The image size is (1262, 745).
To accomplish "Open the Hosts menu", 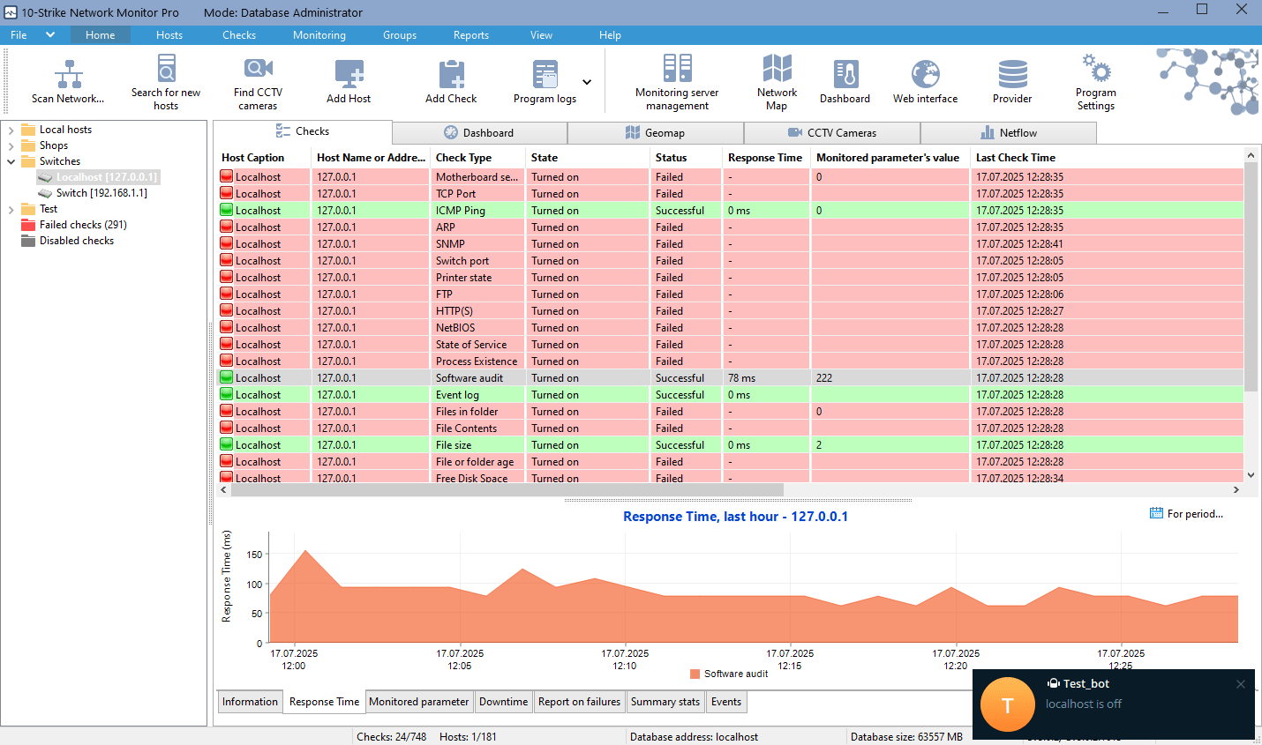I will pos(169,35).
